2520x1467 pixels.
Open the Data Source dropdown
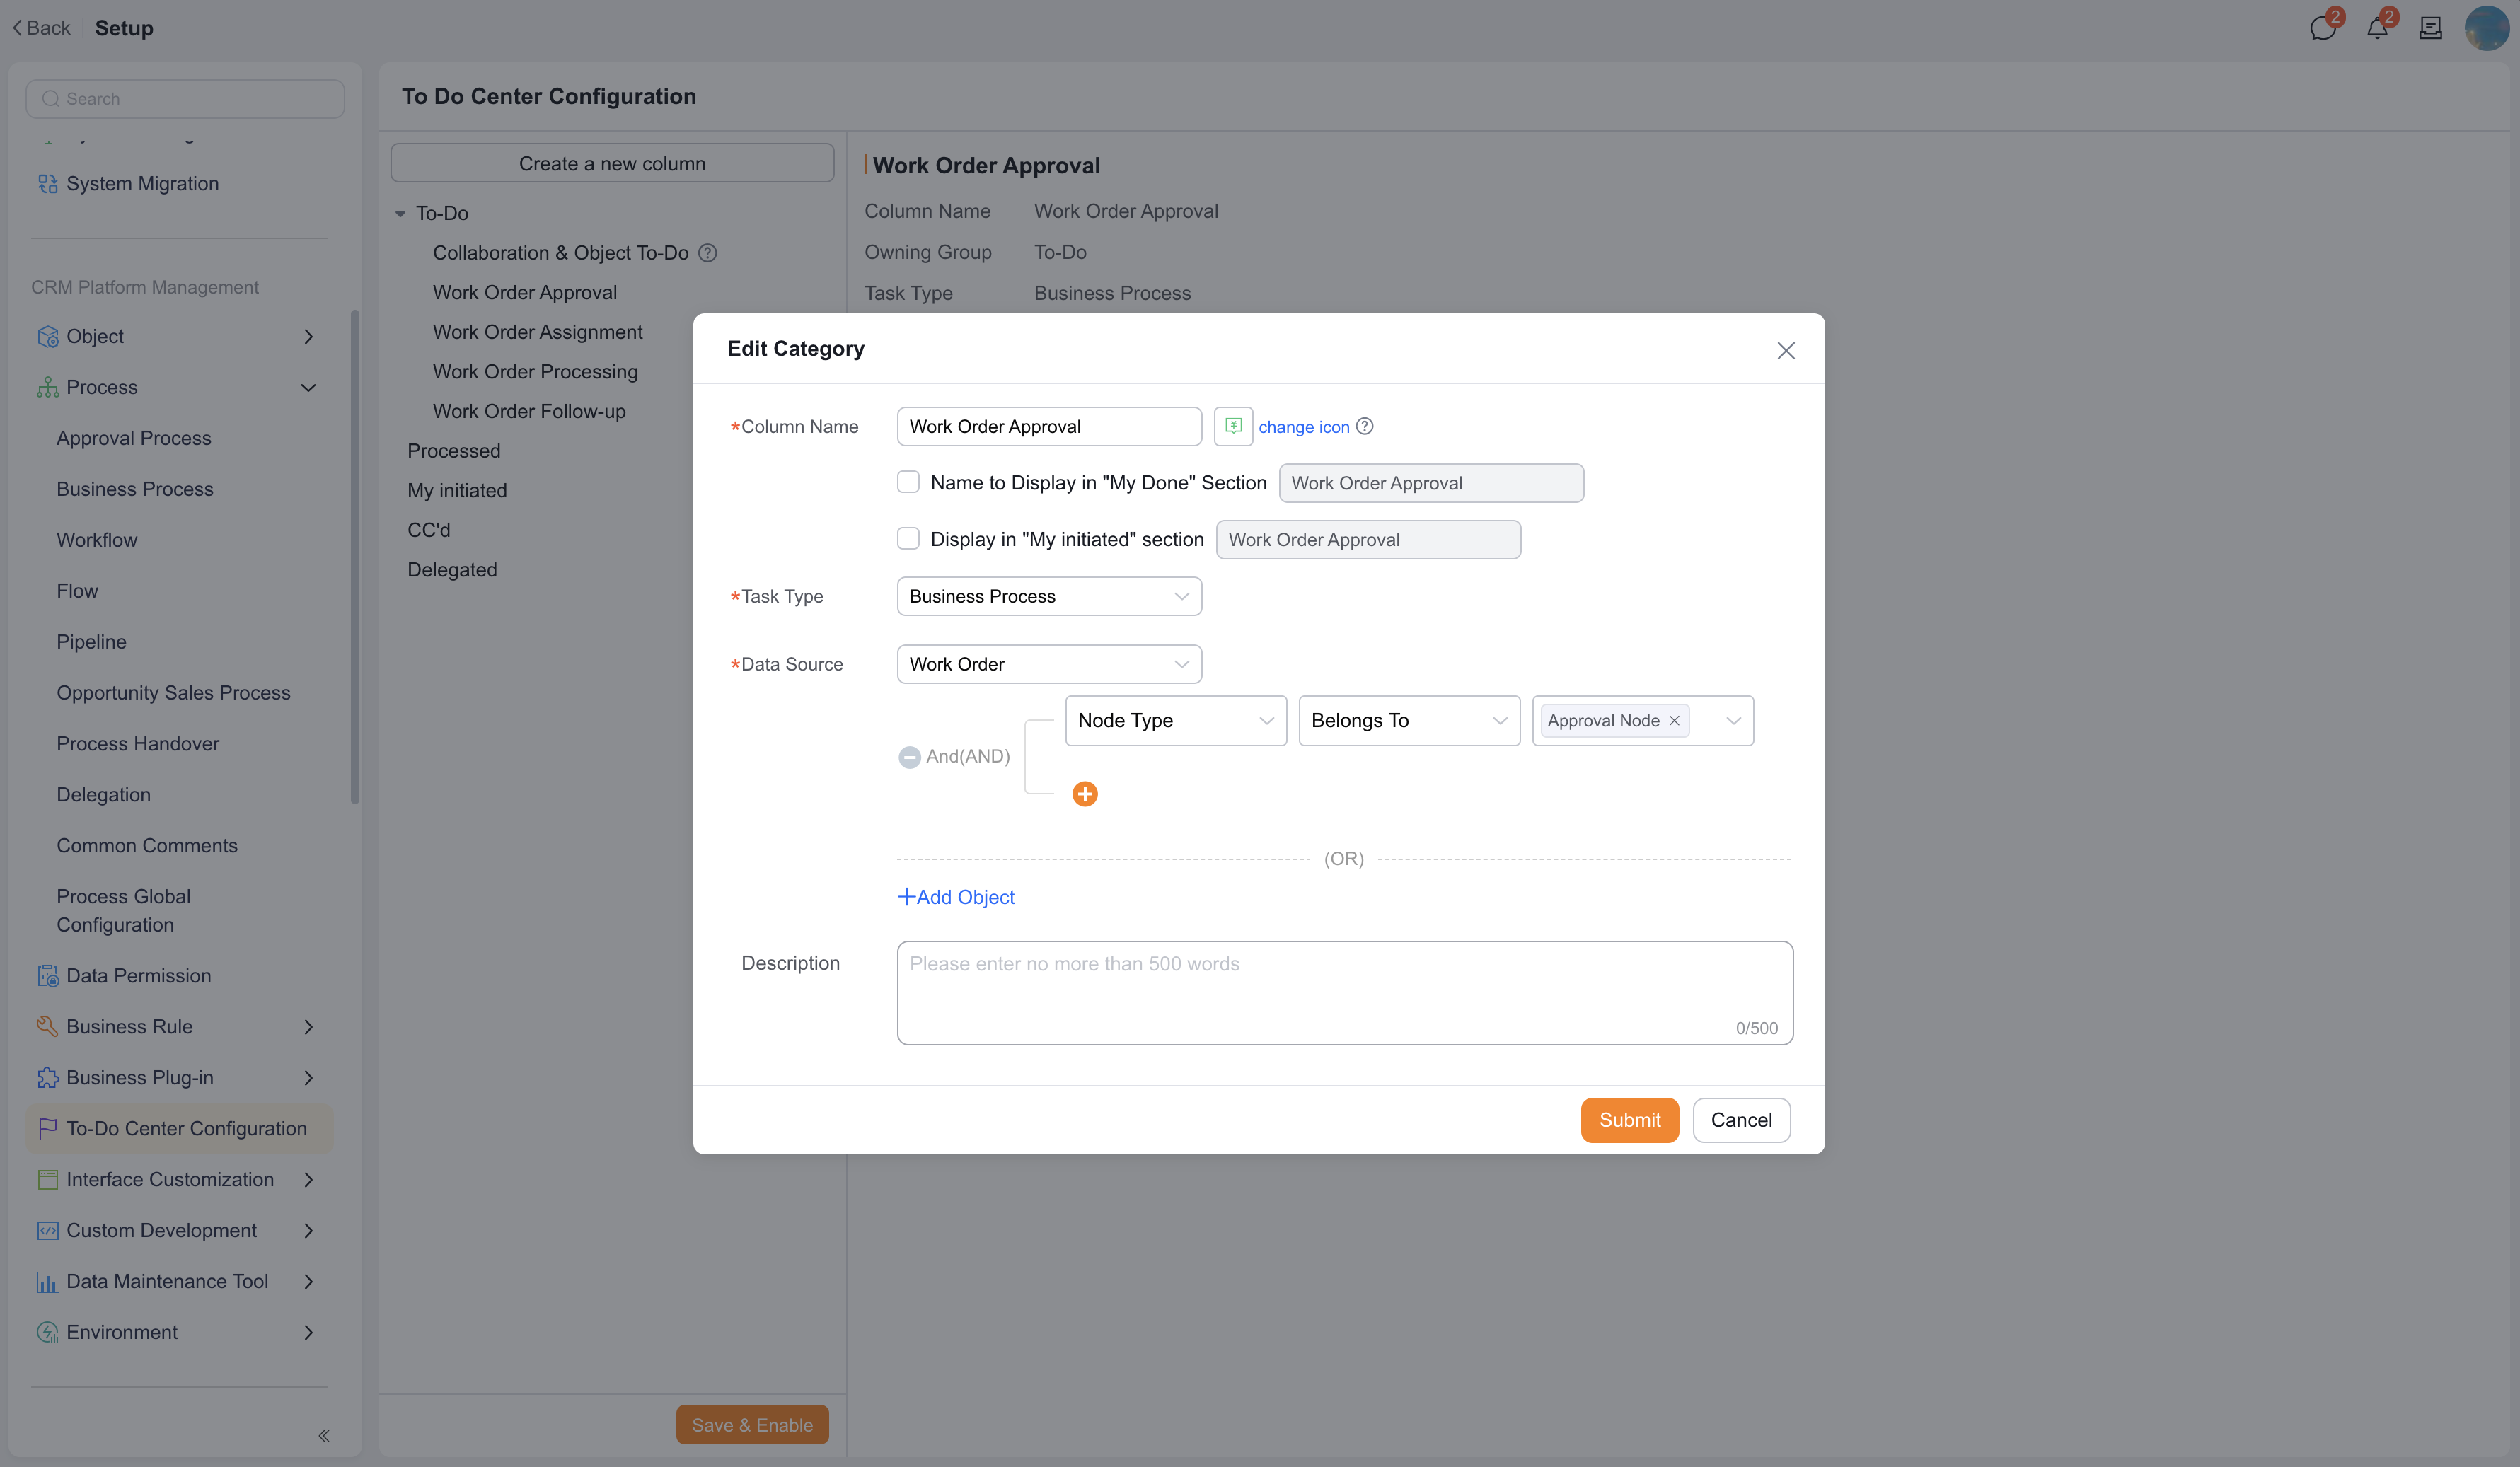coord(1049,664)
